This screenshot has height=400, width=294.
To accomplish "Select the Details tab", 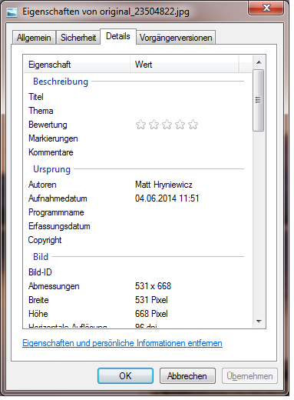I will [118, 36].
